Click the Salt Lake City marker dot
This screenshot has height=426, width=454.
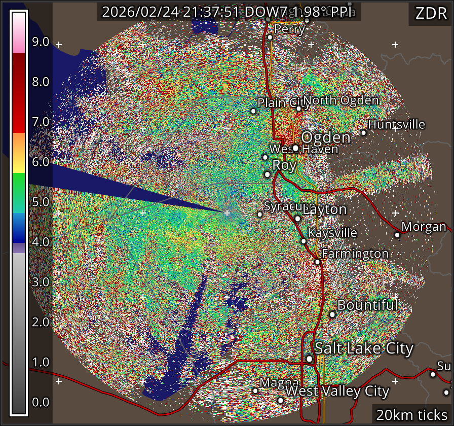point(309,359)
